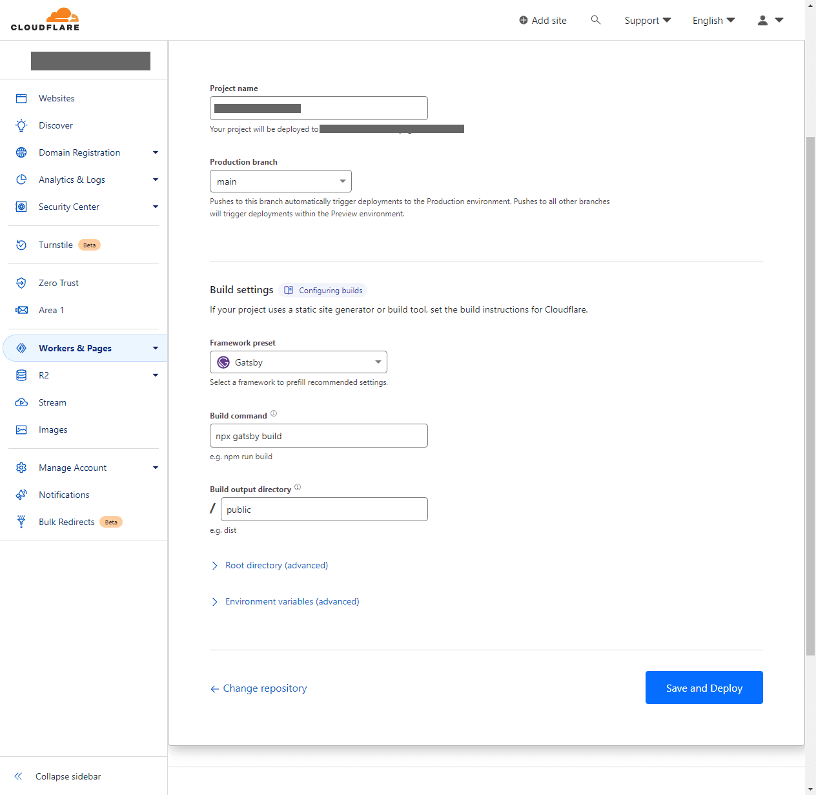The image size is (816, 795).
Task: Open the Framework preset Gatsby dropdown
Action: pos(298,362)
